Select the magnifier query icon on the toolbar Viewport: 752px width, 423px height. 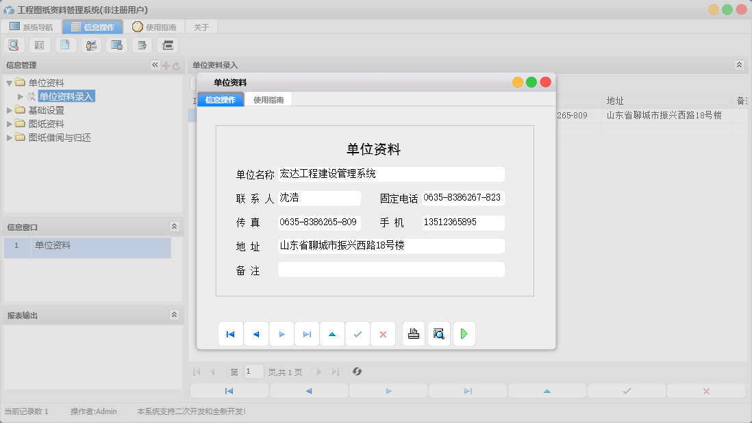coord(14,44)
